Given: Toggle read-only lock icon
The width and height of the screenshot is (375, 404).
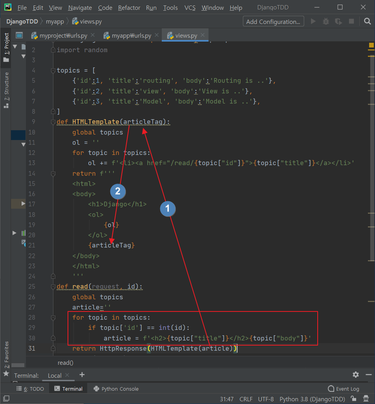Looking at the screenshot, I should point(353,399).
